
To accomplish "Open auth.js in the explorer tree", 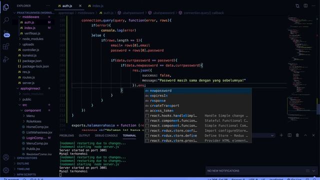I will (29, 22).
